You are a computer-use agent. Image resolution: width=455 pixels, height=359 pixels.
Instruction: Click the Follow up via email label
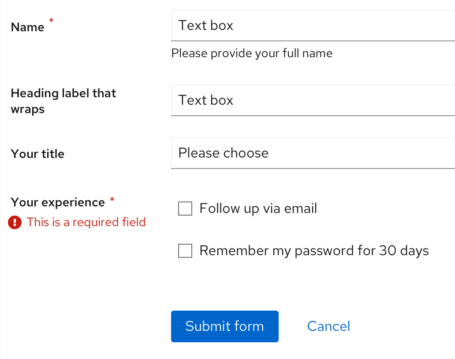click(x=258, y=208)
